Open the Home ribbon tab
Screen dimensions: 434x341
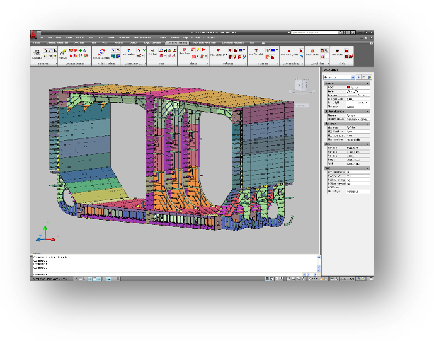(37, 43)
